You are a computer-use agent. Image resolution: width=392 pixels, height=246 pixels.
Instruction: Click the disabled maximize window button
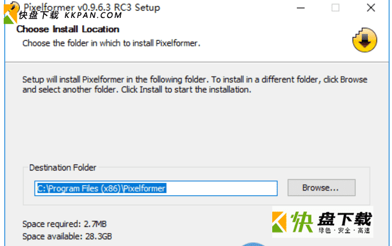(335, 8)
